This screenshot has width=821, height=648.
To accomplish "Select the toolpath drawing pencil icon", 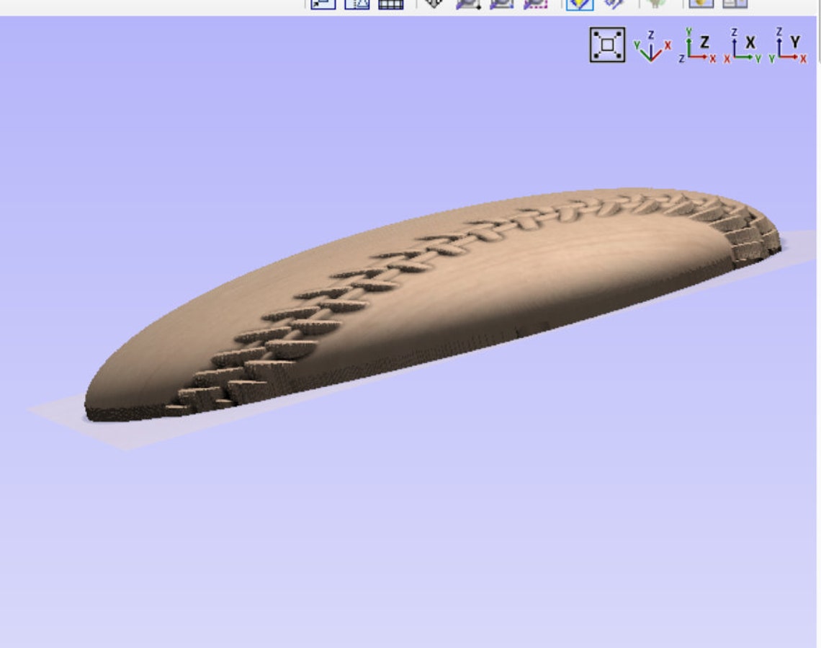I will tap(612, 4).
